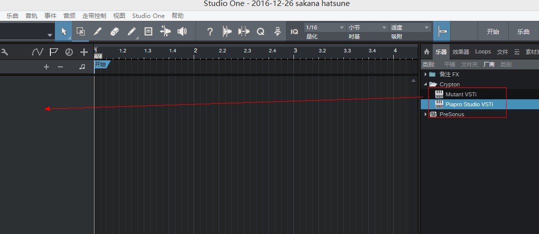Image resolution: width=539 pixels, height=234 pixels.
Task: Switch to the Loops tab
Action: coord(483,51)
